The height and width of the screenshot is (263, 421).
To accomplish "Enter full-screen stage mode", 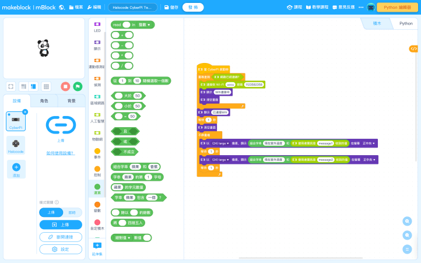I will coord(10,86).
